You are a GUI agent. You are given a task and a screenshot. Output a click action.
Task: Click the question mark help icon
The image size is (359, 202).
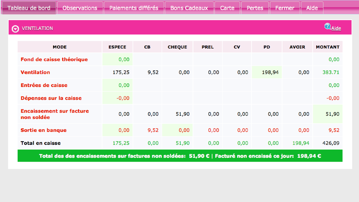click(327, 26)
